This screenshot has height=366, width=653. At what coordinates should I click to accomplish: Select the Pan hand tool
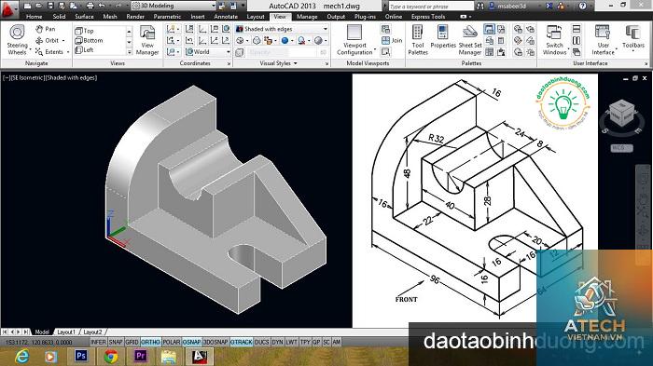pos(46,29)
